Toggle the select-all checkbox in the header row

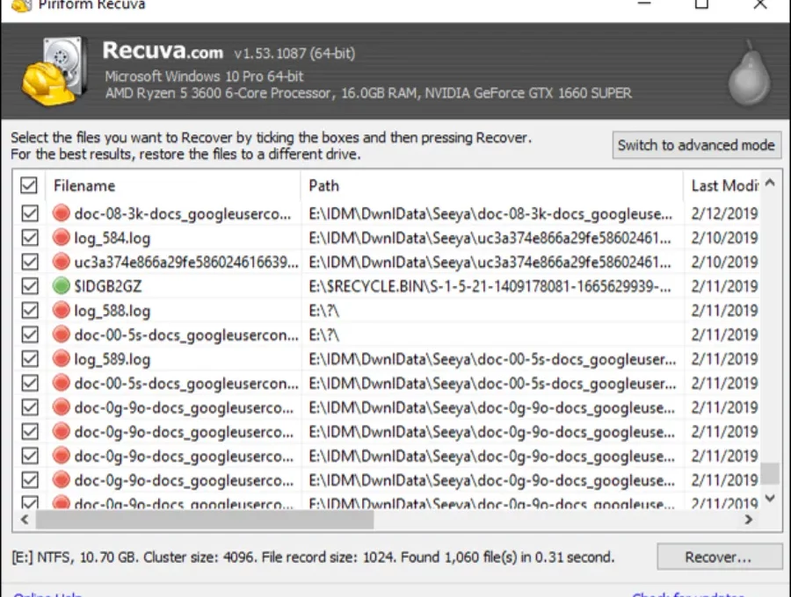29,185
